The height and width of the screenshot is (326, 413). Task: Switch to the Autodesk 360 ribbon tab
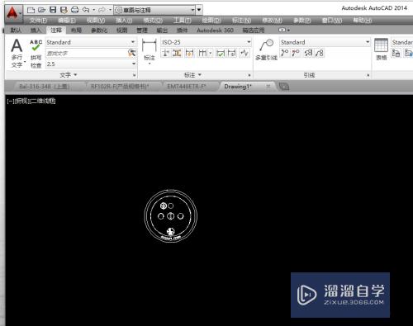[x=215, y=31]
